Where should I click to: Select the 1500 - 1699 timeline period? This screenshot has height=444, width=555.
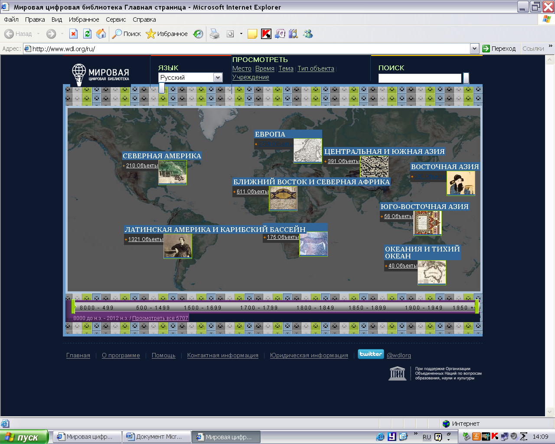click(x=202, y=308)
